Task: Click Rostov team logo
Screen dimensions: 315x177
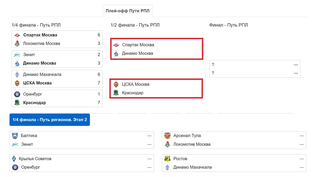Action: (167, 159)
